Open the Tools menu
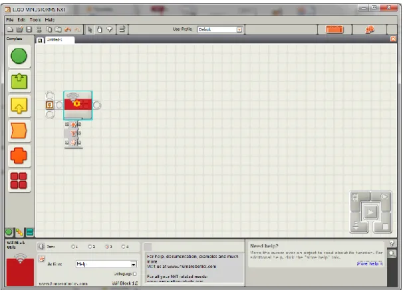 pyautogui.click(x=35, y=20)
